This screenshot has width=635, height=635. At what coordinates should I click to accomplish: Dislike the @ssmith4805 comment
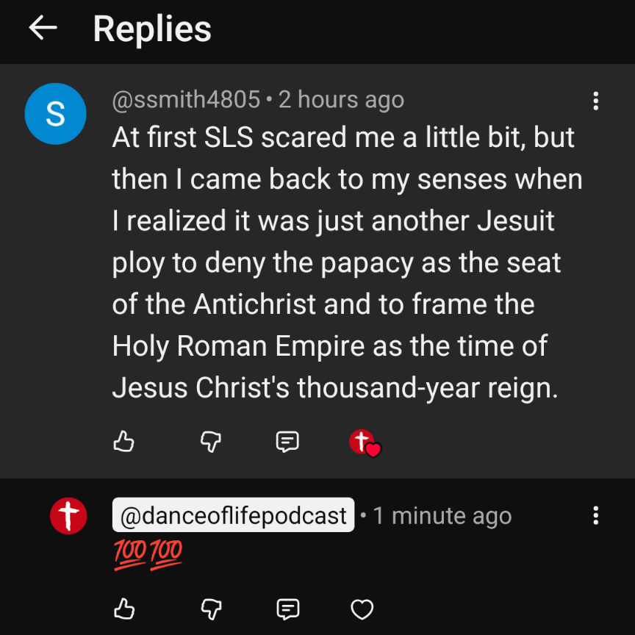click(x=211, y=441)
